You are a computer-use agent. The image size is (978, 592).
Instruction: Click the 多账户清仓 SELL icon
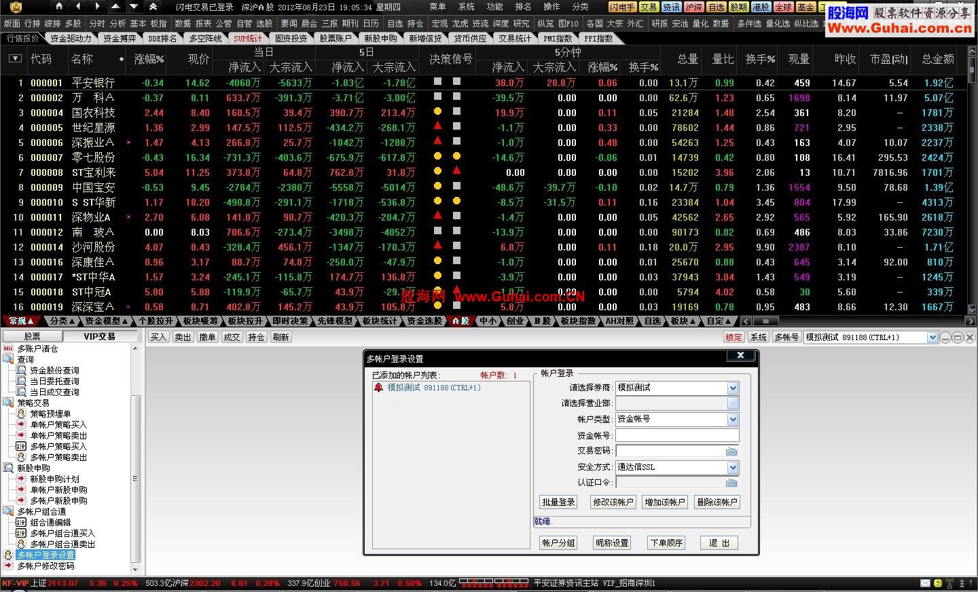8,348
